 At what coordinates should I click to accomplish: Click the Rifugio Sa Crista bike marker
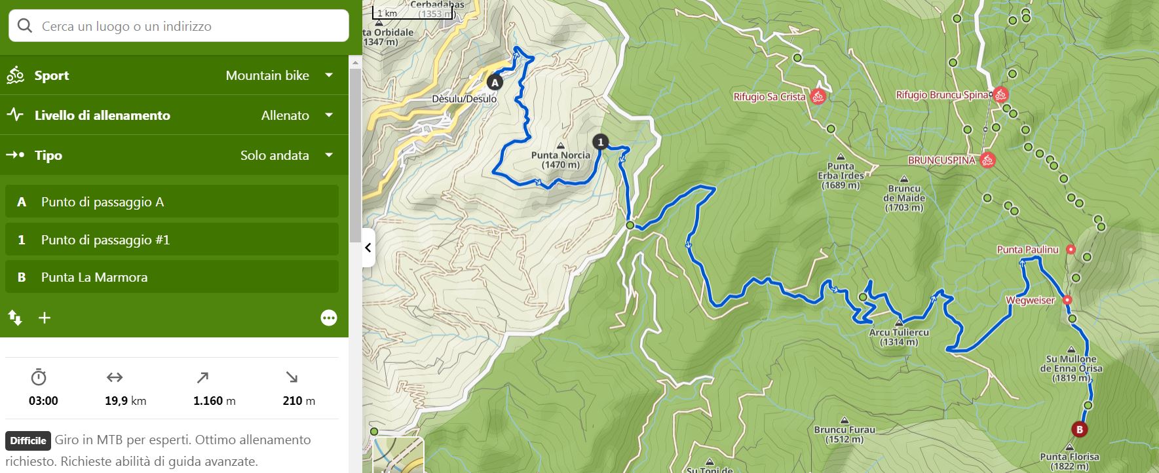(x=818, y=97)
